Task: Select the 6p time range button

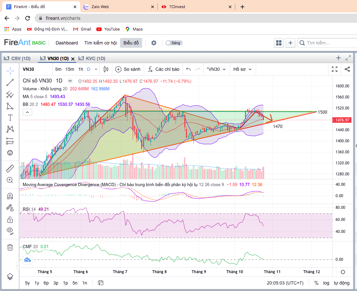Action: coord(46,283)
